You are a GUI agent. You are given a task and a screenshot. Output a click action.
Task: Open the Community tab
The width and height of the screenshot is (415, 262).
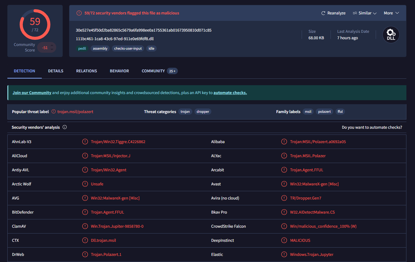pos(160,71)
